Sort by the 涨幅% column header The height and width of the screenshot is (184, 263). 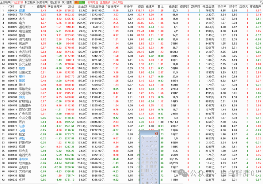[x=41, y=6]
